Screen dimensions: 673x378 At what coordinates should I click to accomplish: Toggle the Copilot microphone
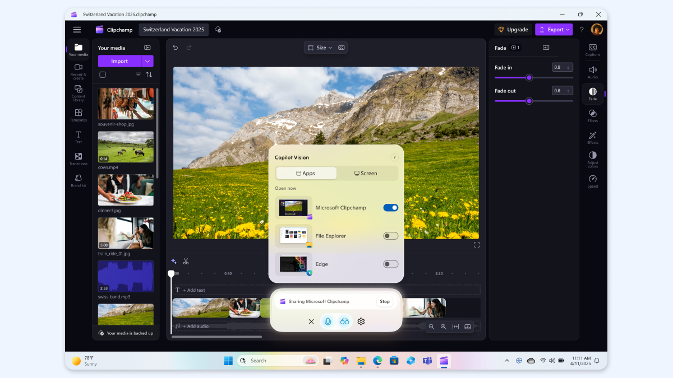pyautogui.click(x=328, y=321)
